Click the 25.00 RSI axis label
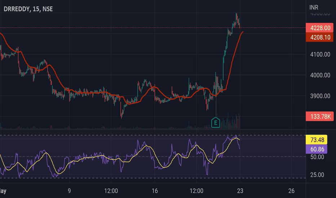The image size is (336, 198). [317, 175]
